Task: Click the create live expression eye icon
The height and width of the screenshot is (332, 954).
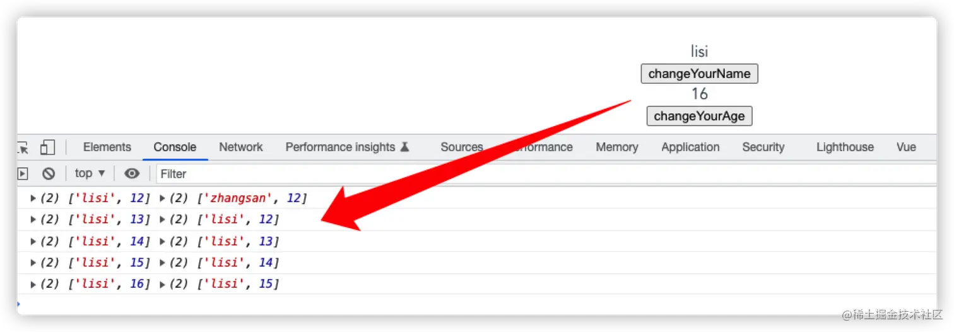Action: 132,173
